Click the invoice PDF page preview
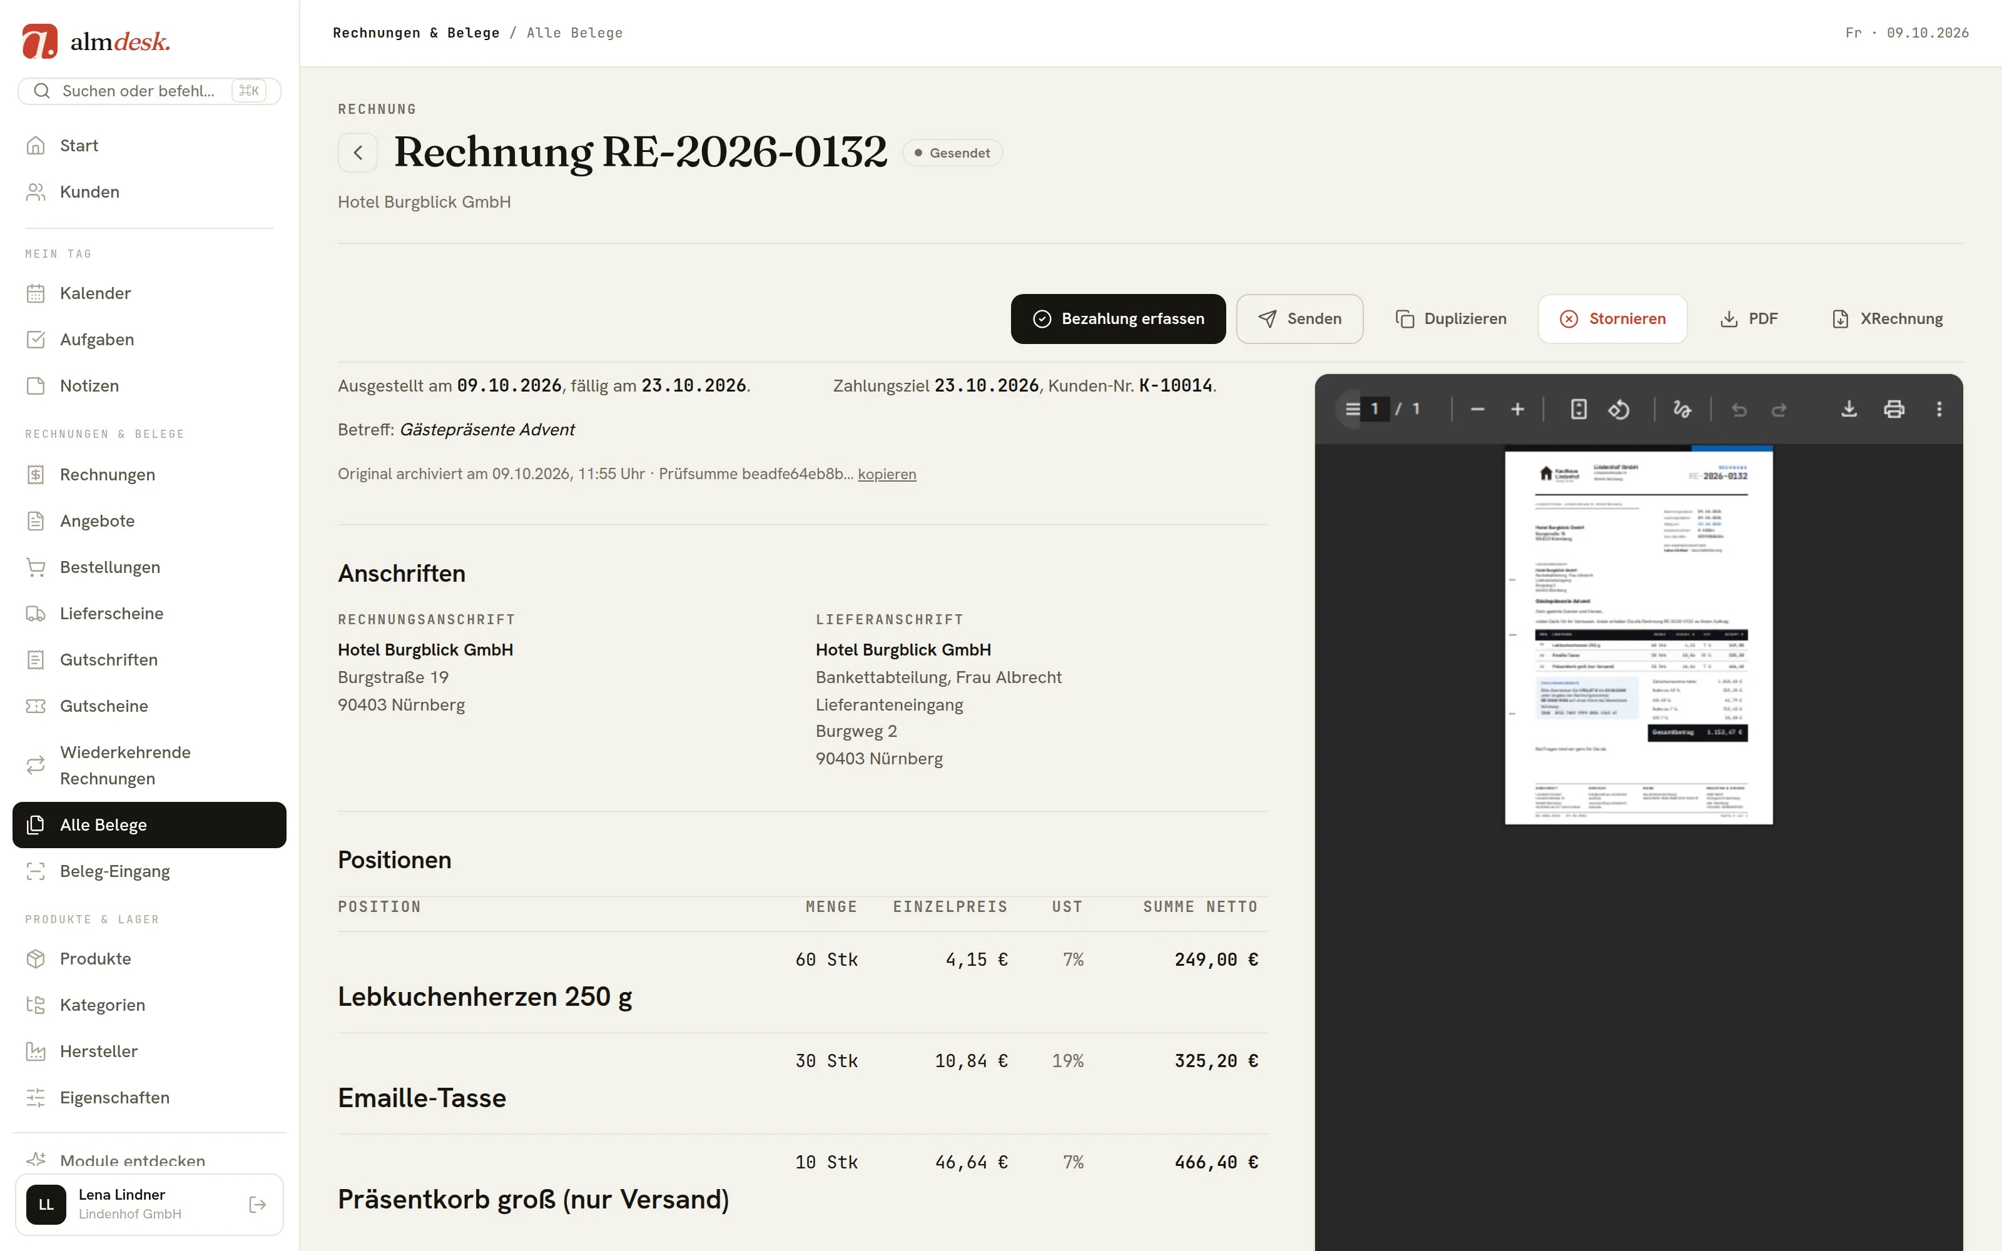 (x=1638, y=636)
